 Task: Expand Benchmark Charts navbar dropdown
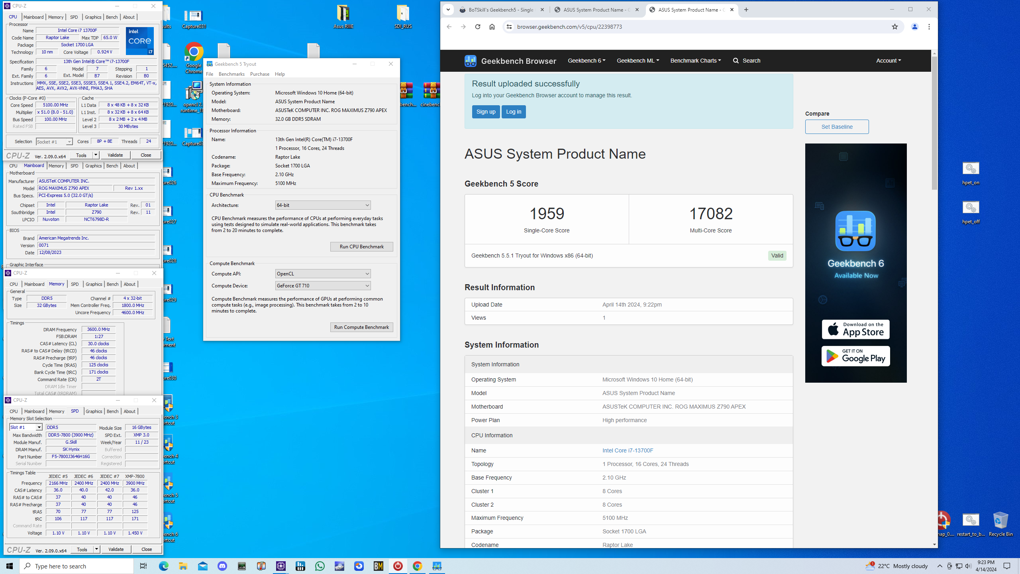(696, 61)
